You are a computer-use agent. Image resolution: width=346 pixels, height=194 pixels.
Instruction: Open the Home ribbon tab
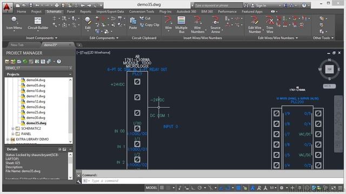tap(22, 12)
